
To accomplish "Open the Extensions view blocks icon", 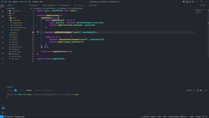I will point(3,37).
